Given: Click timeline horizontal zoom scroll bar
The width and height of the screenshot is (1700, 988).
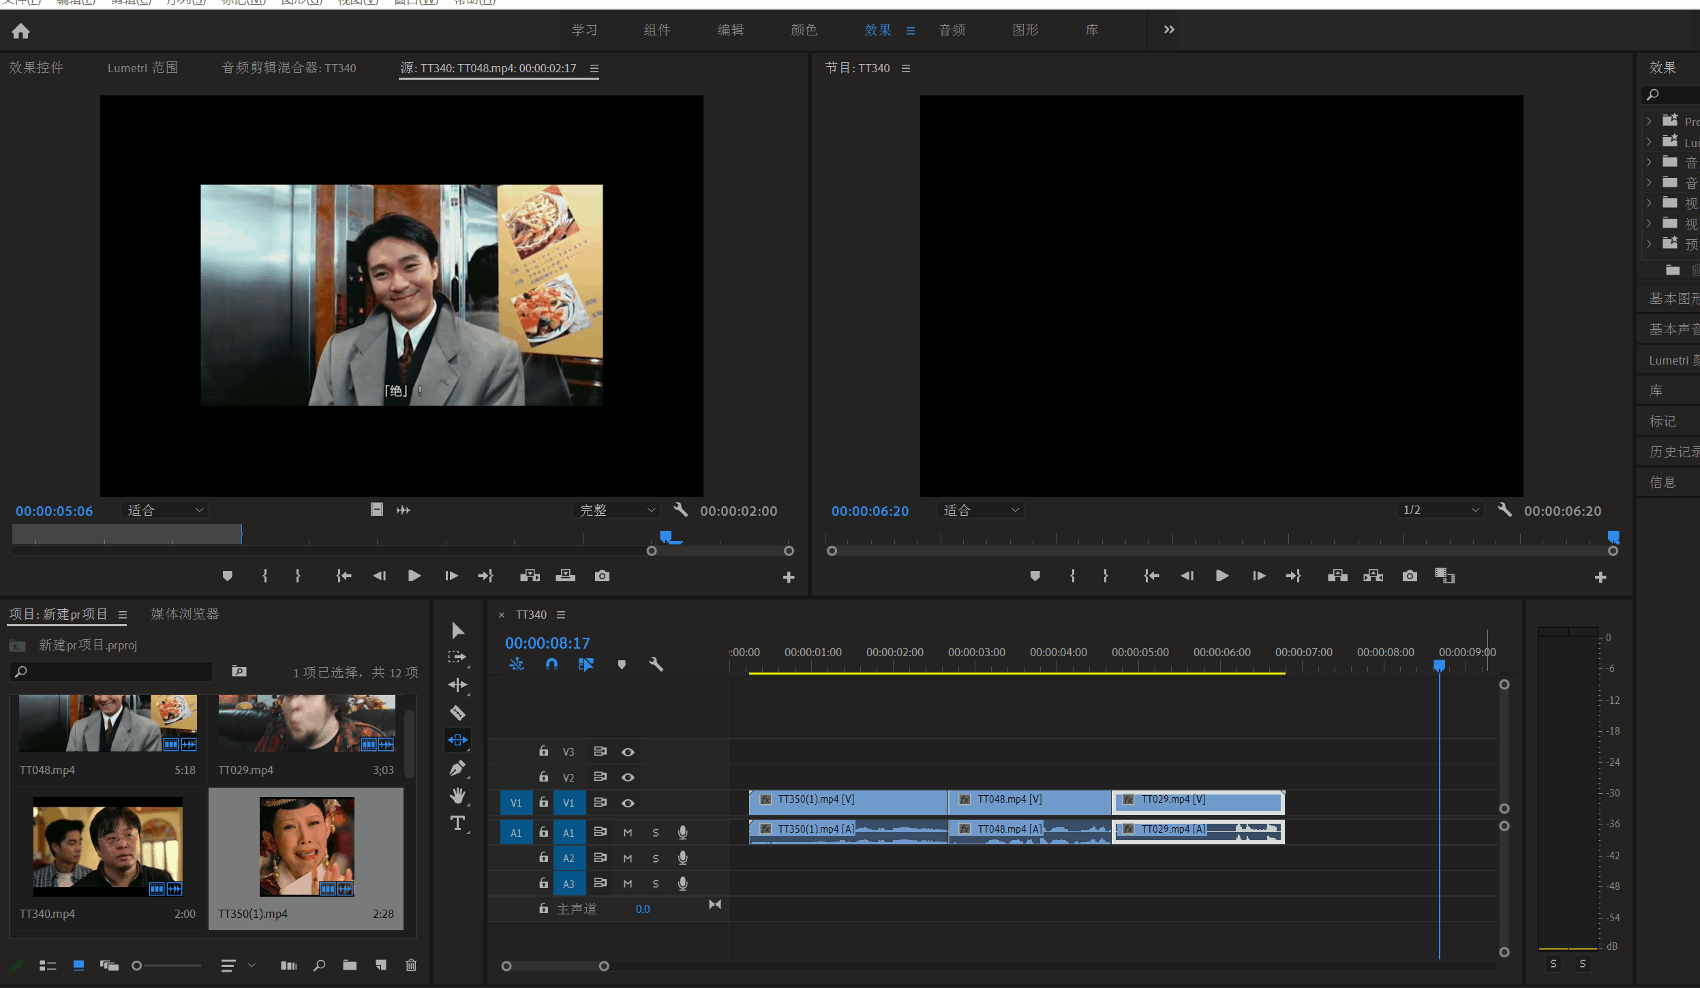Looking at the screenshot, I should [x=555, y=966].
